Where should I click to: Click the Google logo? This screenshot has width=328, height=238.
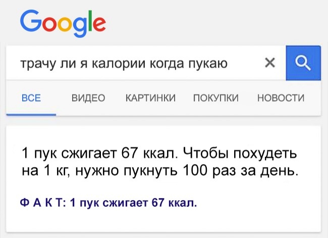click(63, 22)
